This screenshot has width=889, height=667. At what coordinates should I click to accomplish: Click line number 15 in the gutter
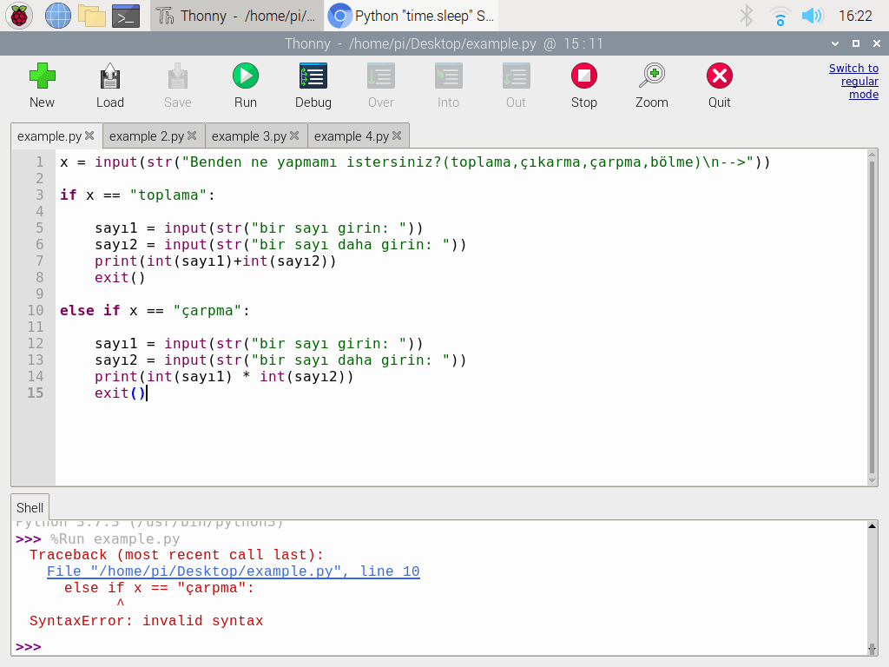[x=35, y=393]
